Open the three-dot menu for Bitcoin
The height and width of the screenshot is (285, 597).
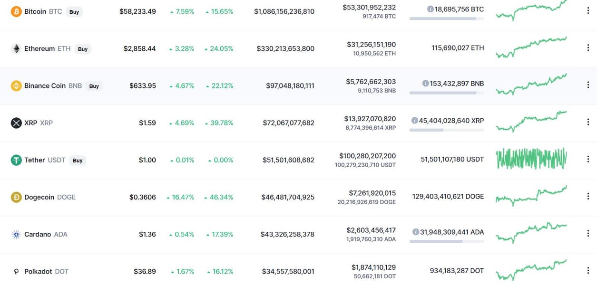tap(588, 11)
